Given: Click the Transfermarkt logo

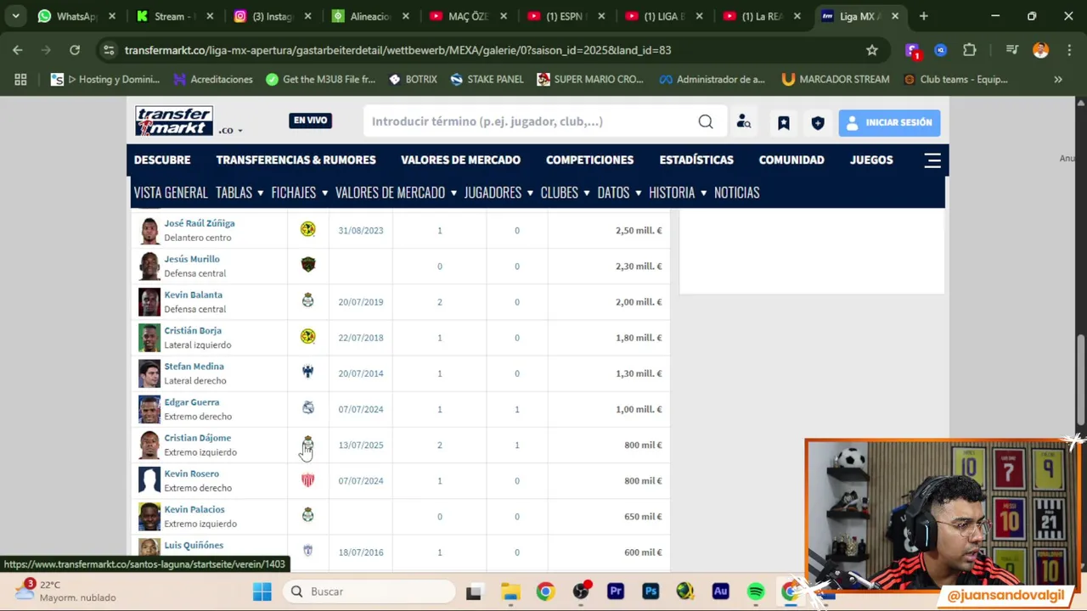Looking at the screenshot, I should click(174, 121).
